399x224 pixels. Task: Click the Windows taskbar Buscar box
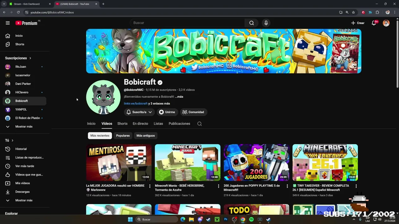point(157,219)
